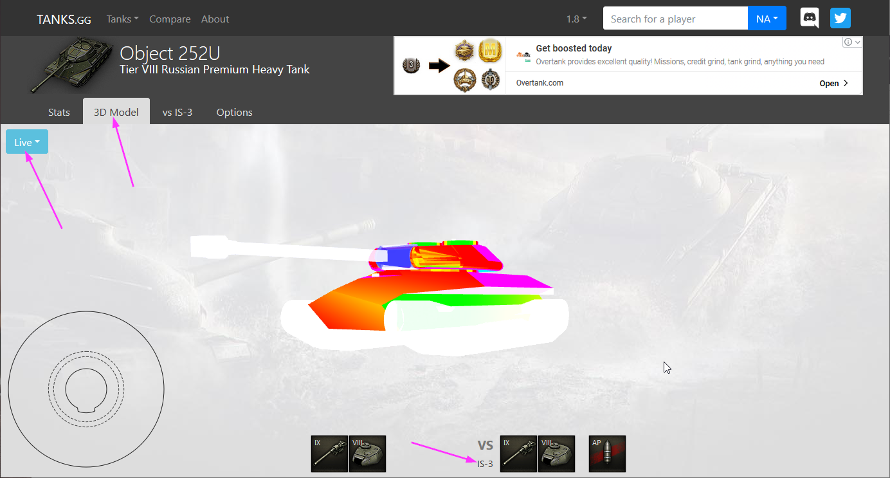
Task: Open the Overtank.com ad link
Action: (x=540, y=83)
